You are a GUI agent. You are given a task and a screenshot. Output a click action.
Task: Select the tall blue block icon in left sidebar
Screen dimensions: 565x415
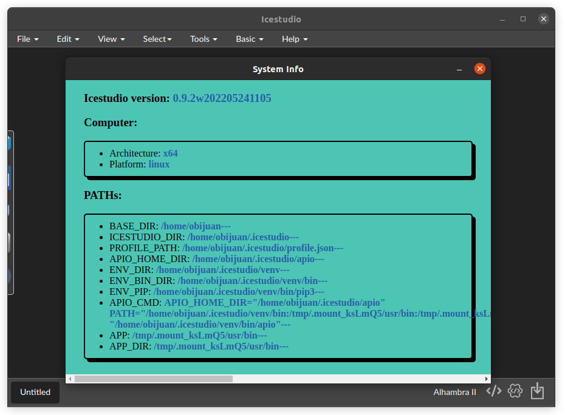(x=10, y=178)
